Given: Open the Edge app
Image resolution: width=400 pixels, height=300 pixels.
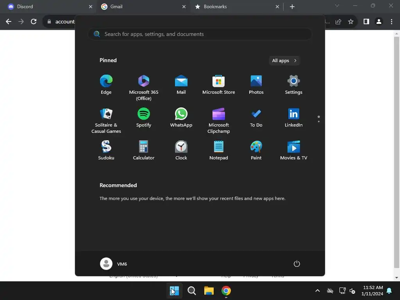Looking at the screenshot, I should point(106,85).
